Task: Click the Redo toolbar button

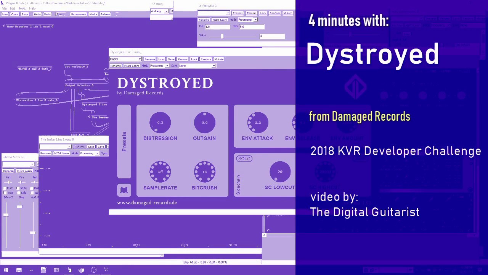Action: click(x=47, y=14)
